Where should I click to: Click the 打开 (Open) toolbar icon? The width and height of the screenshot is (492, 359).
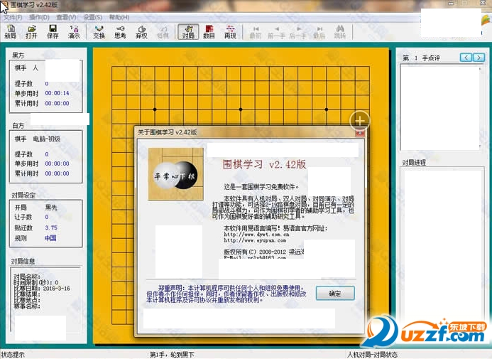click(x=31, y=31)
